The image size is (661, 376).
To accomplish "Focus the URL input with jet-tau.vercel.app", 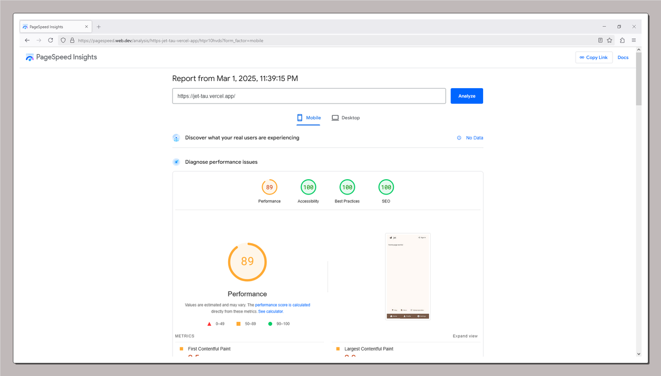I will click(309, 96).
